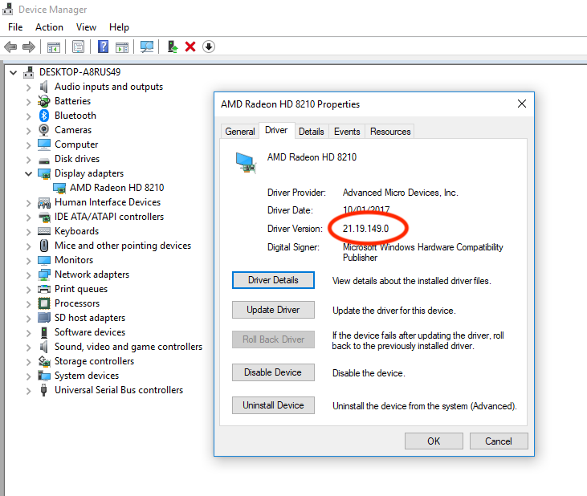This screenshot has width=587, height=496.
Task: Click the Disable Device button
Action: click(273, 372)
